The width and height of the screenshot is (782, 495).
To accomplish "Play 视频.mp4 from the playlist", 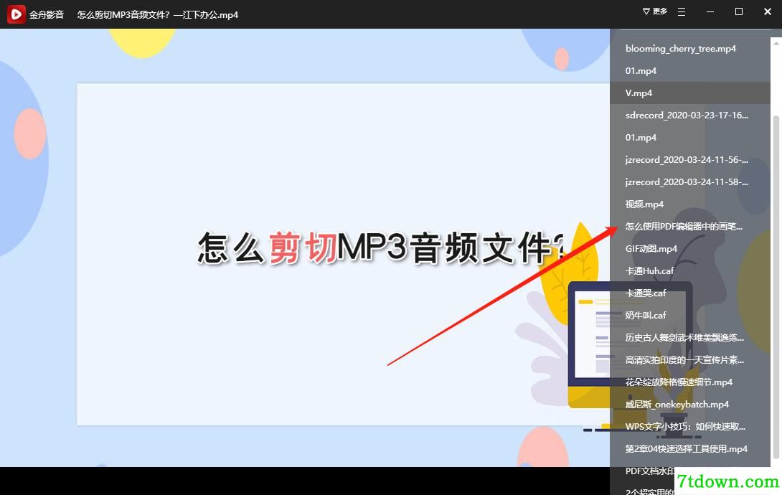I will (x=690, y=204).
